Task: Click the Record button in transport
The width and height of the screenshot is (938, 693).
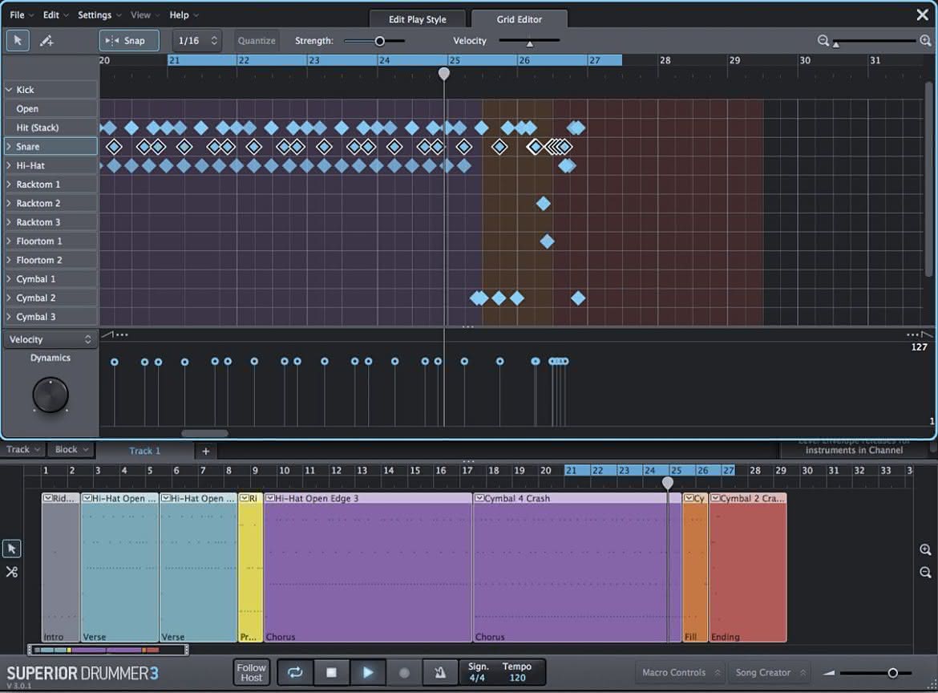Action: pos(404,673)
